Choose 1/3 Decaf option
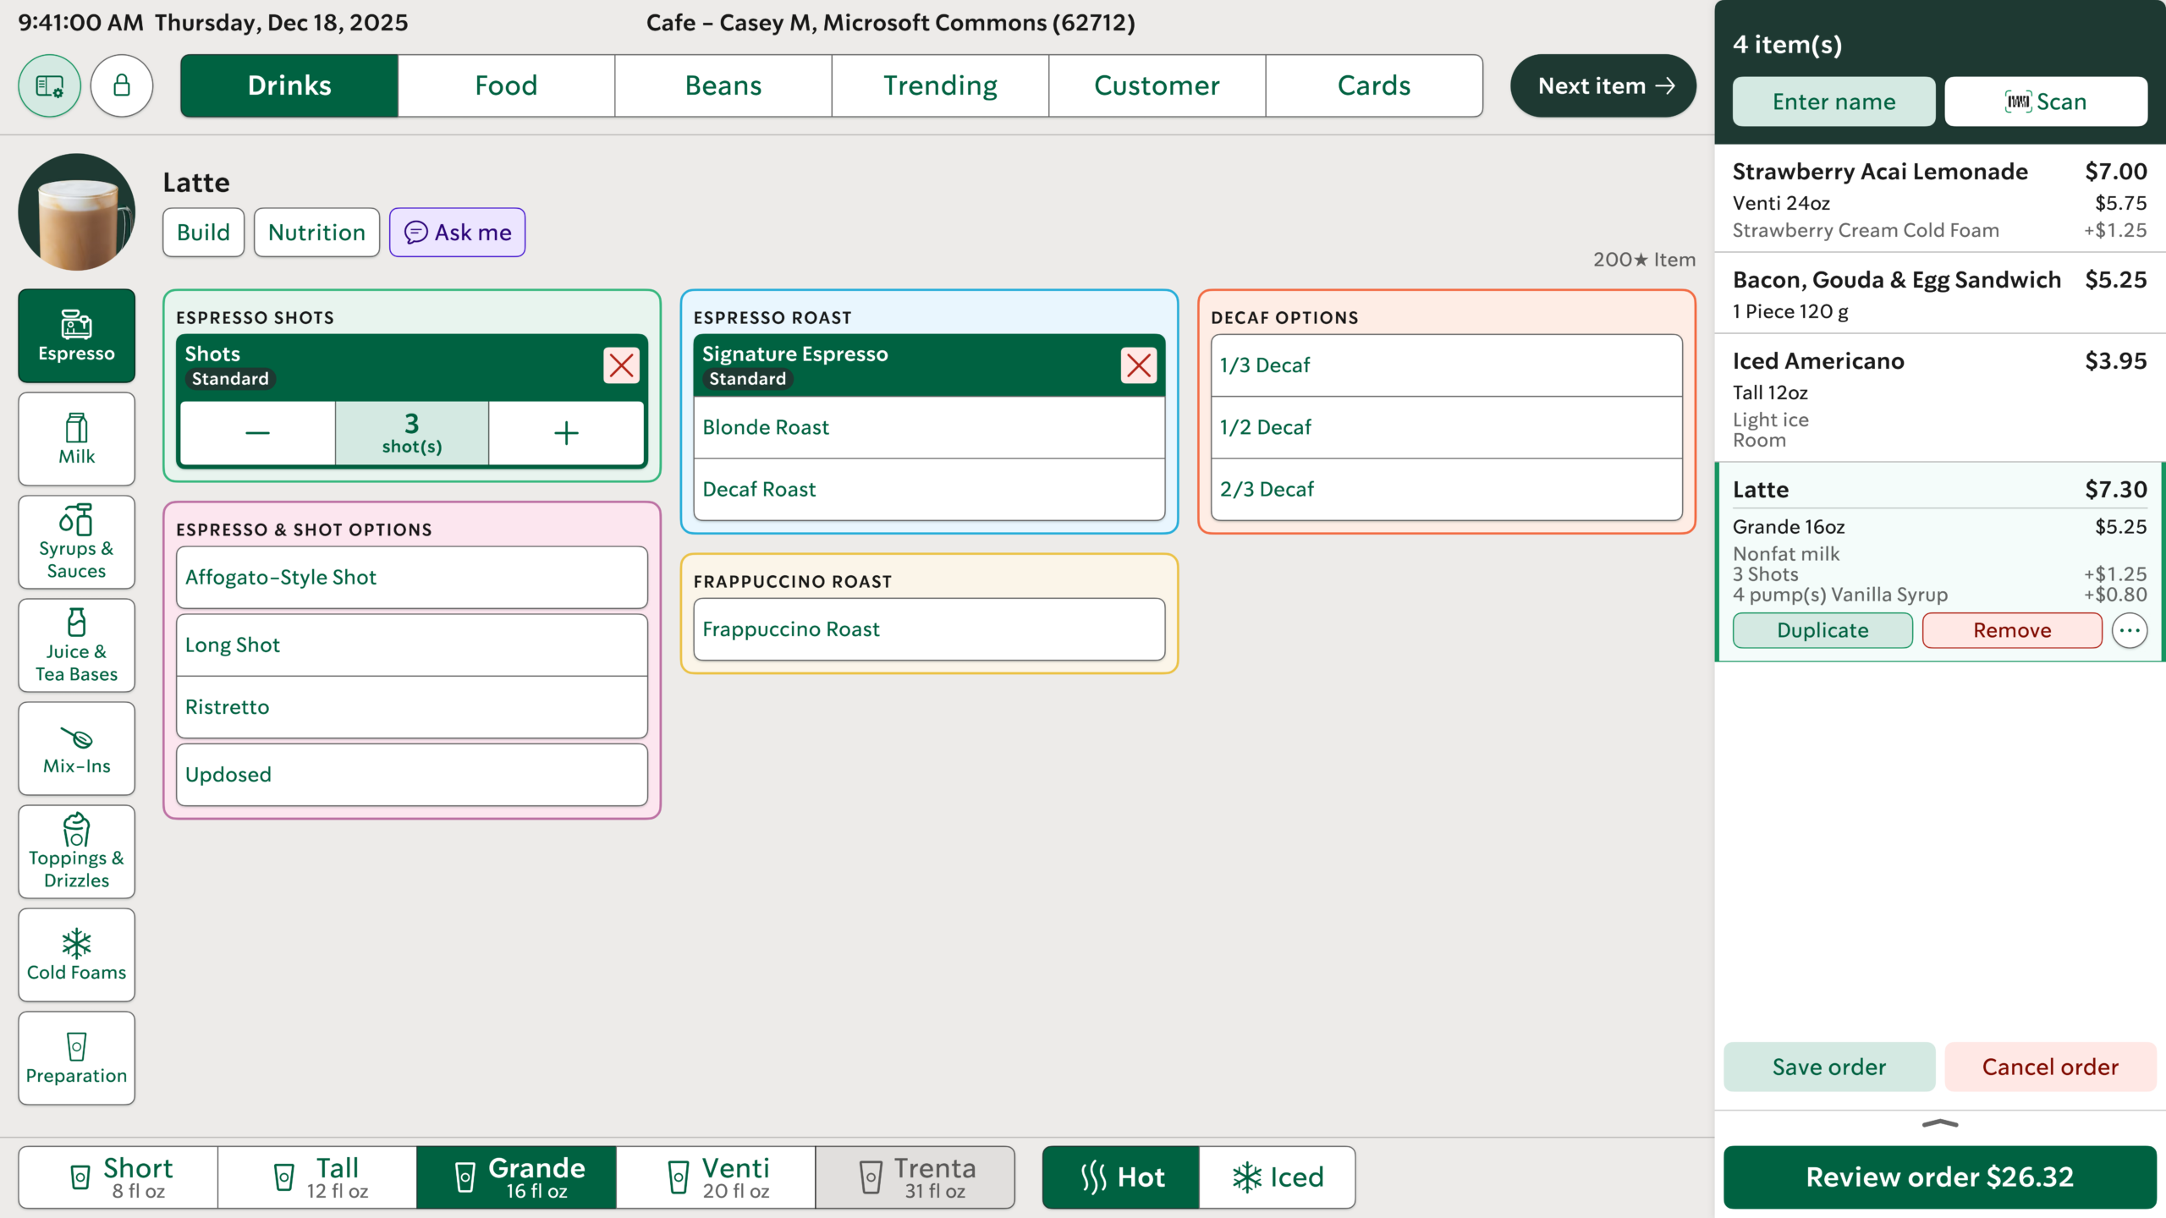 point(1446,365)
